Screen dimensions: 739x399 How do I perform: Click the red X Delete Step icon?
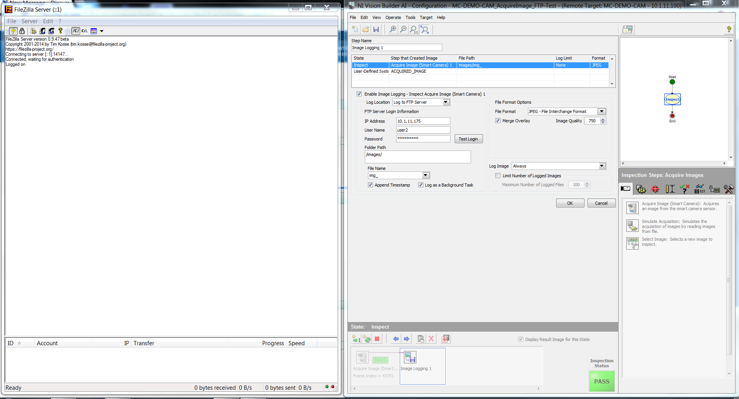coord(431,339)
